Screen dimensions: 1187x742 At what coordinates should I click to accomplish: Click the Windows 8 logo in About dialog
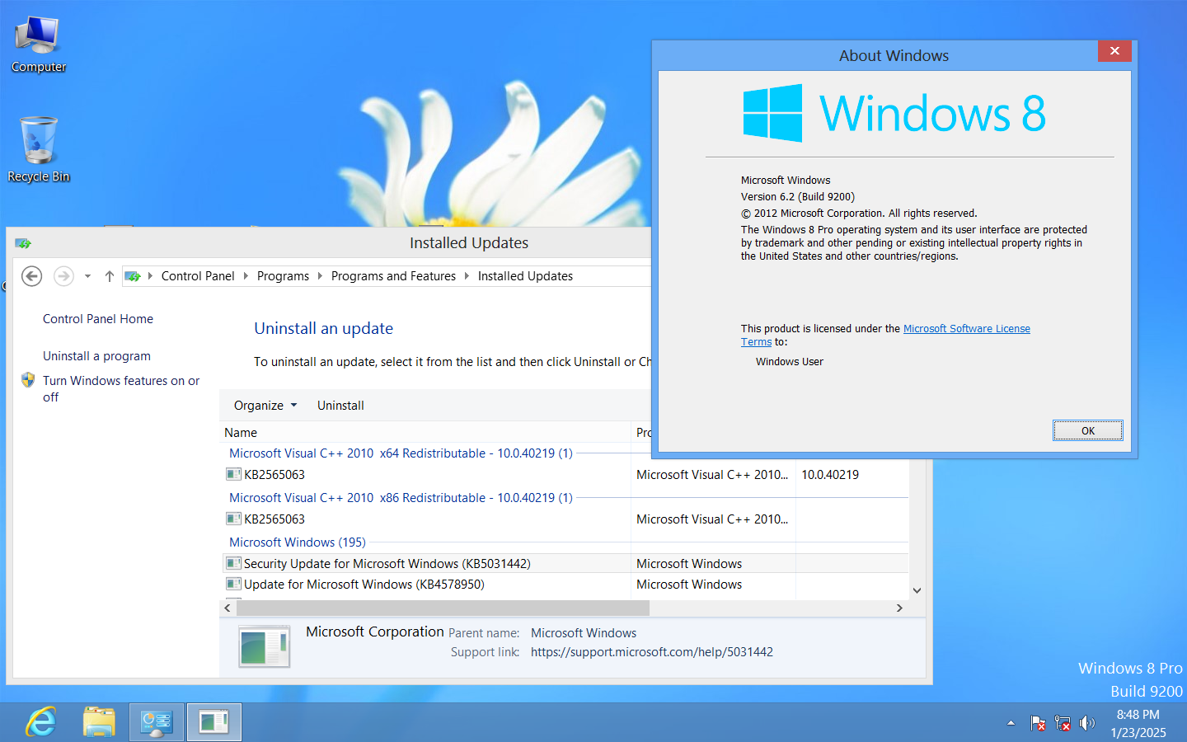(894, 113)
